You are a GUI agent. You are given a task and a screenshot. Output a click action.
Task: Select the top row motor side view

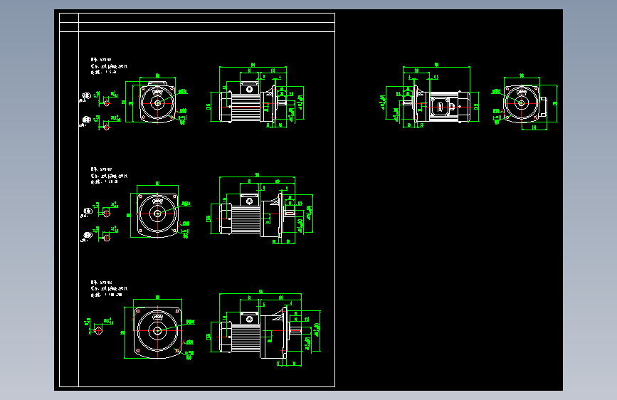tap(257, 95)
